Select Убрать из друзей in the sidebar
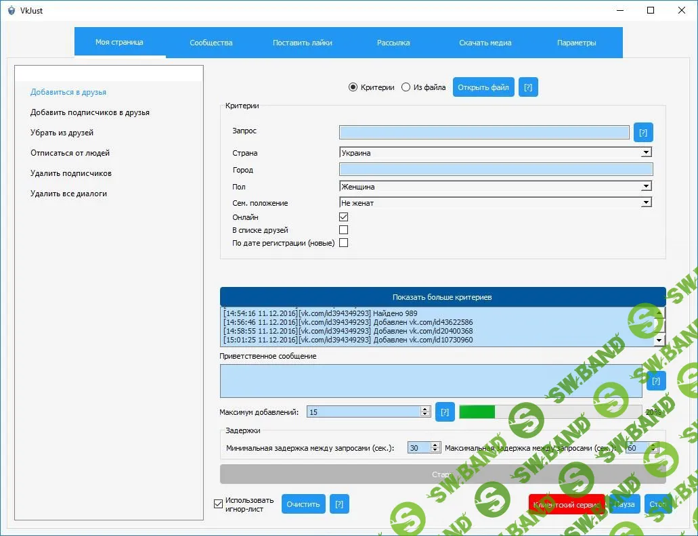 pos(61,133)
